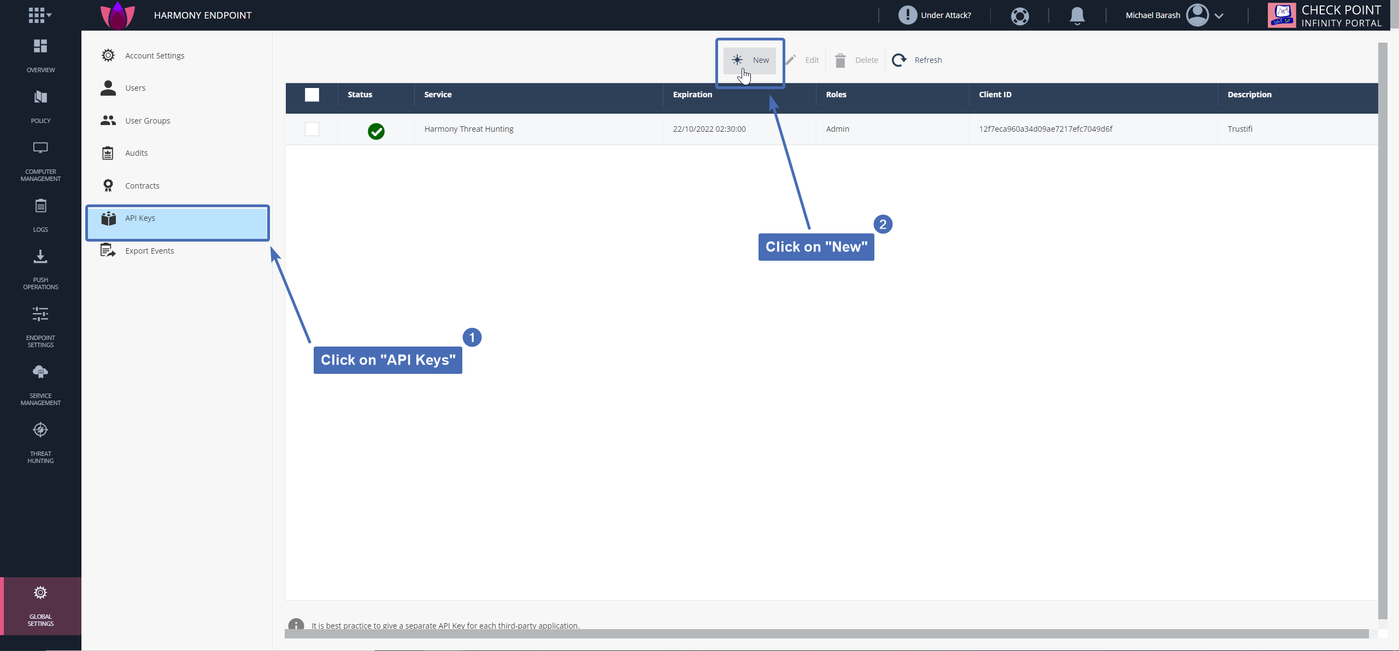Sort by the Expiration column header
This screenshot has height=651, width=1399.
692,95
